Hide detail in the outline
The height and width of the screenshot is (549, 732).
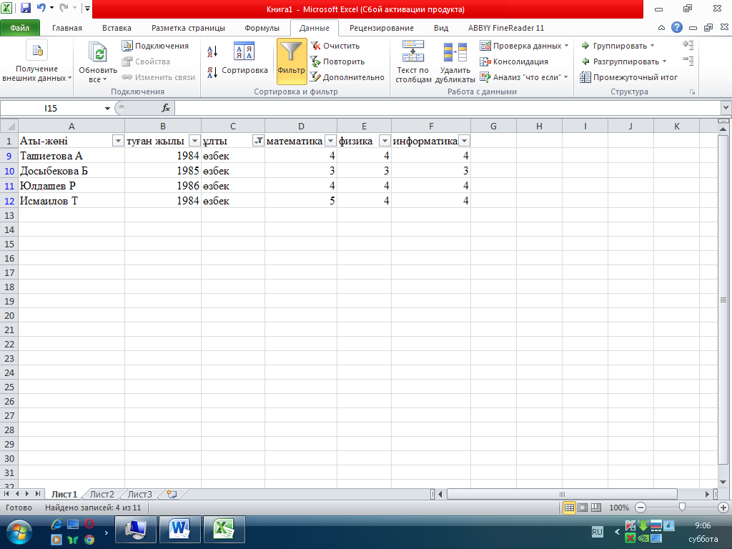point(688,61)
